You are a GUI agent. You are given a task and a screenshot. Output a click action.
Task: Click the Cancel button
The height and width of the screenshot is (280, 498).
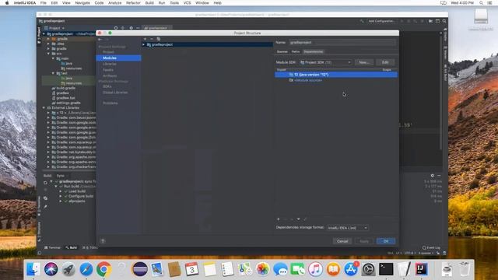point(342,241)
